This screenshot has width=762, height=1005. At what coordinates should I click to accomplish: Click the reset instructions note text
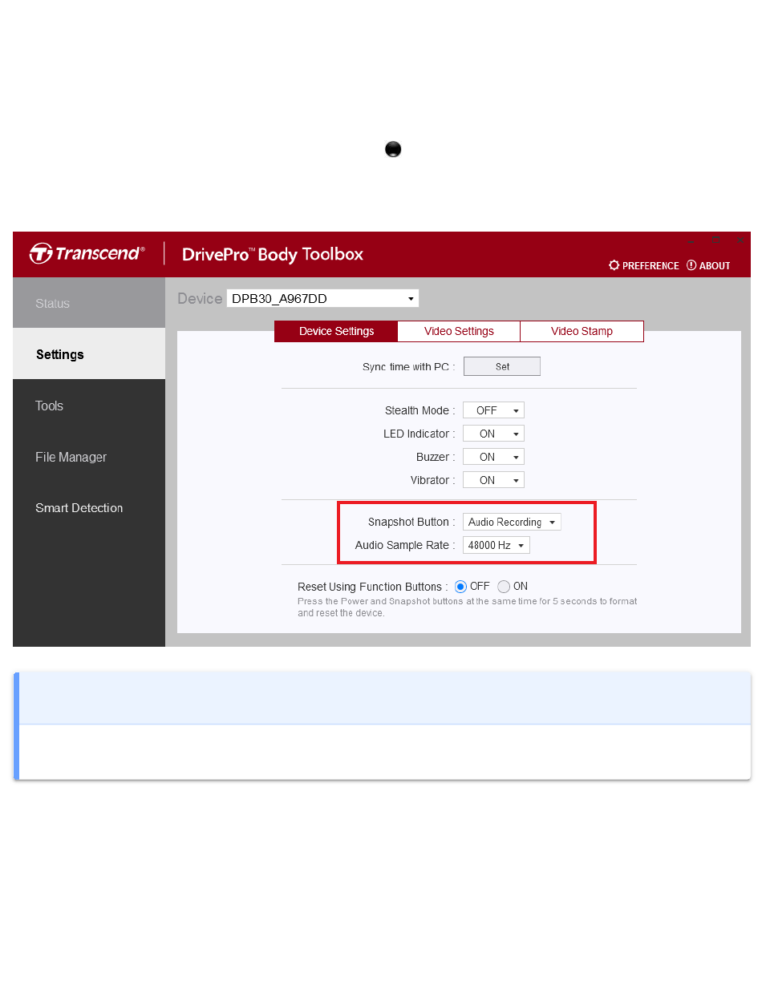pyautogui.click(x=468, y=607)
